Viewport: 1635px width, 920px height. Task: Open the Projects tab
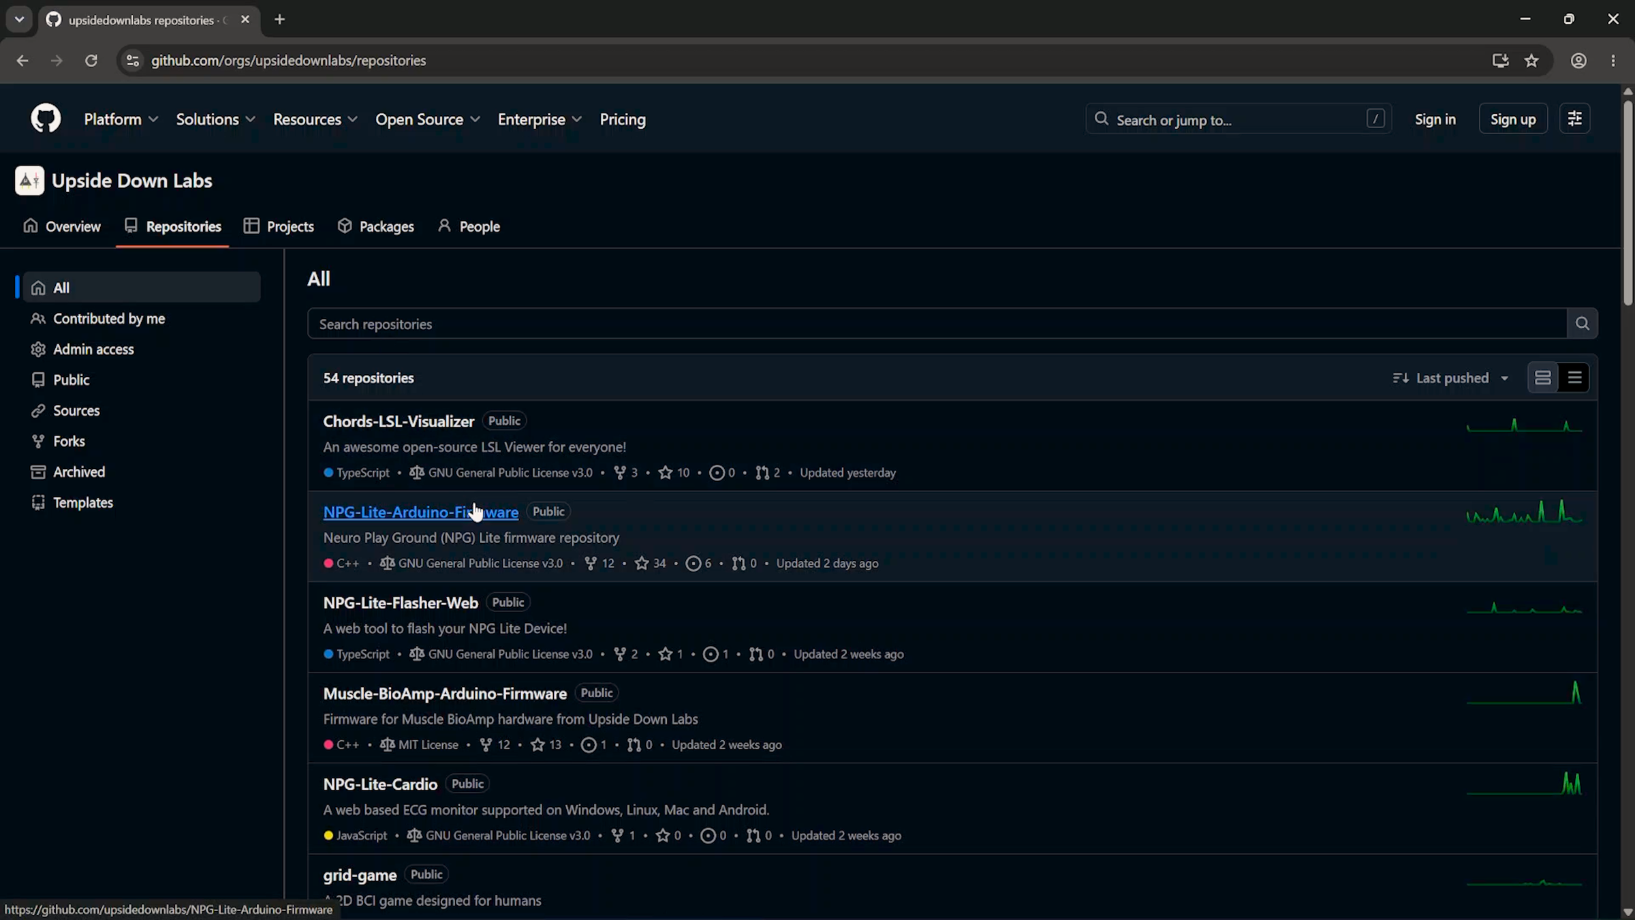279,226
